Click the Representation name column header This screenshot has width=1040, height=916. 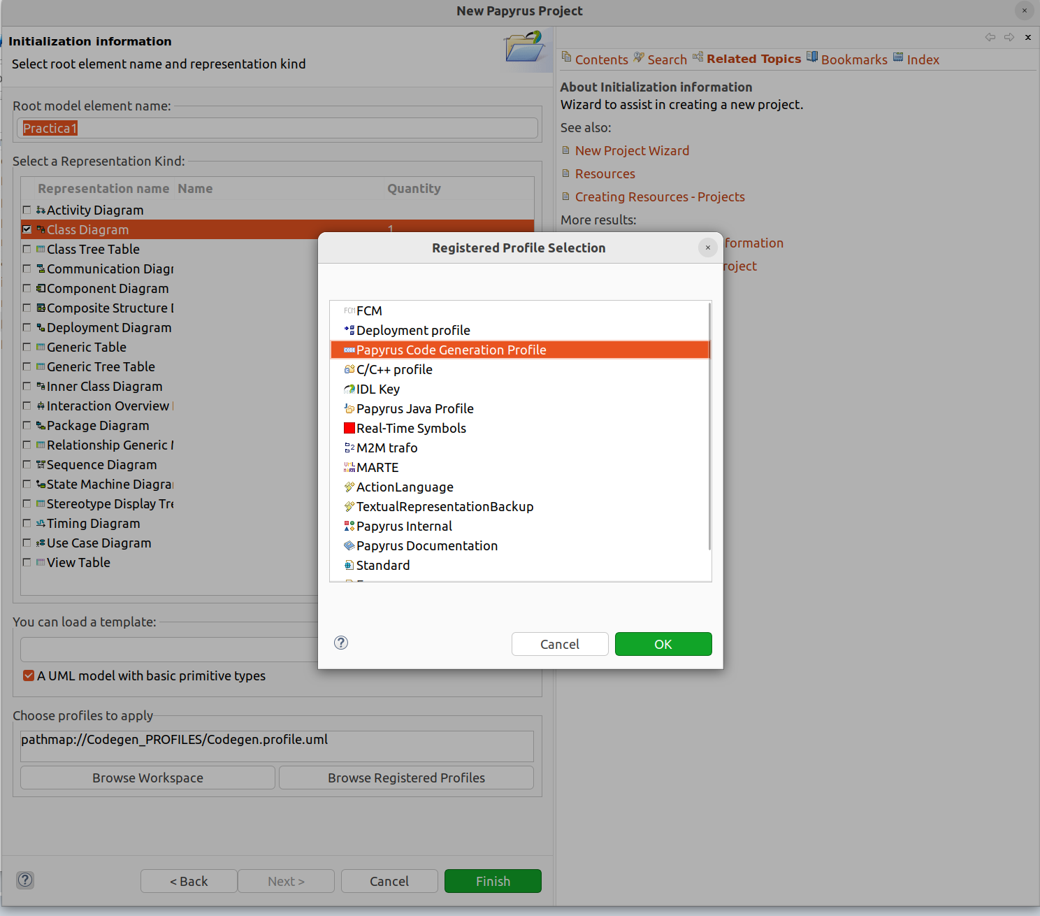(x=103, y=188)
